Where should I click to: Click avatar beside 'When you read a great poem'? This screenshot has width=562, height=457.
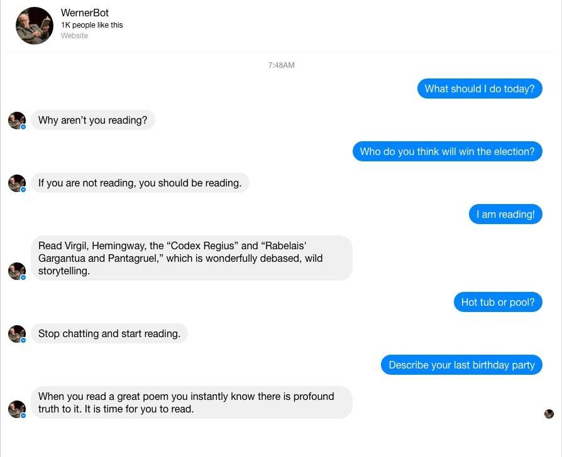(x=17, y=409)
